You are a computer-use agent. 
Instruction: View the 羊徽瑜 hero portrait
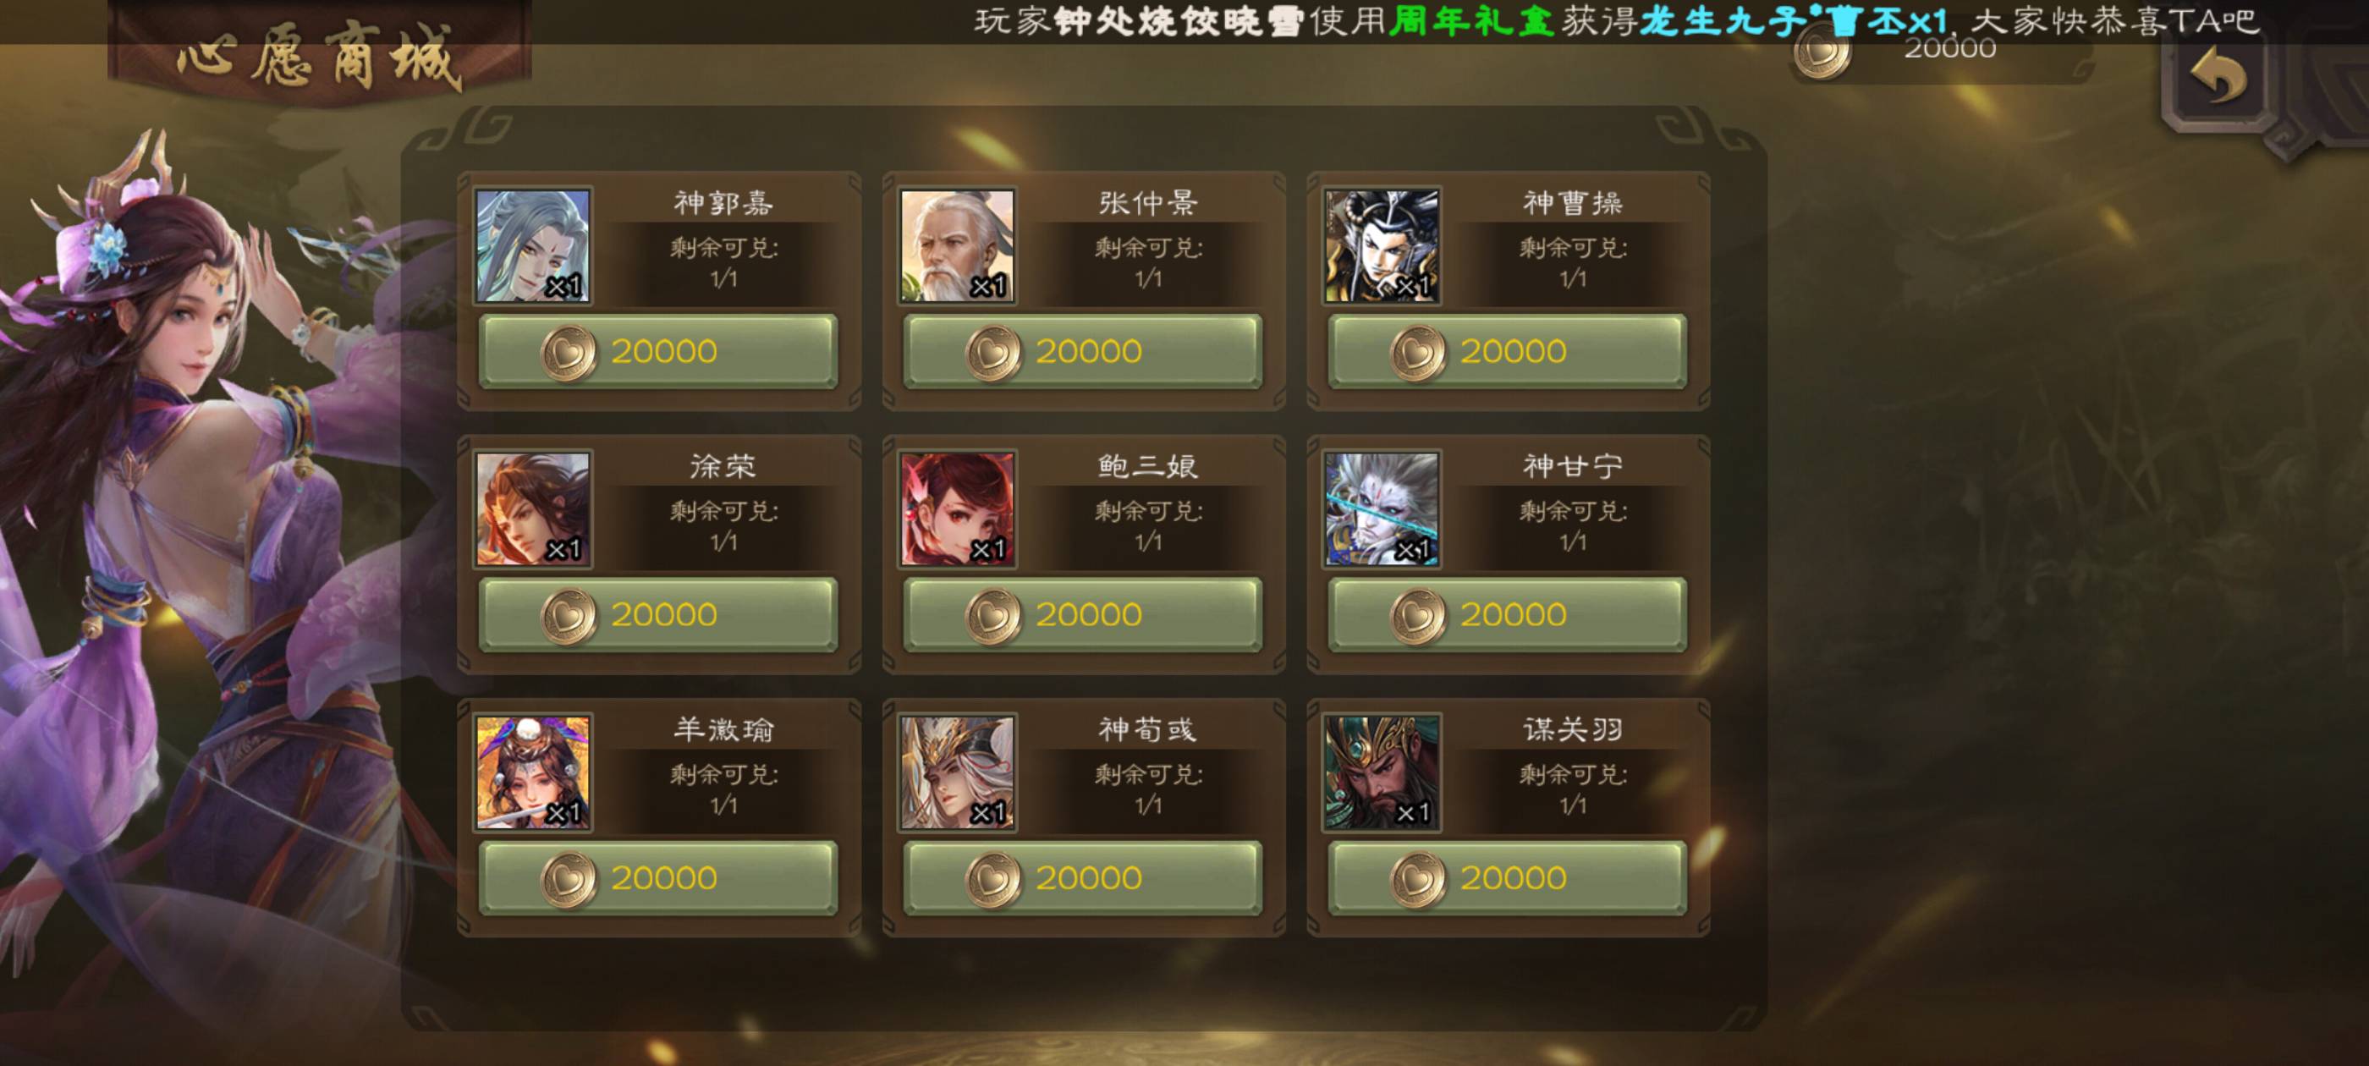(533, 772)
